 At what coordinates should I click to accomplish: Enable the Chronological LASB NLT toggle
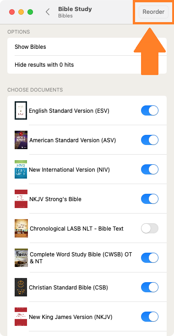tap(150, 228)
